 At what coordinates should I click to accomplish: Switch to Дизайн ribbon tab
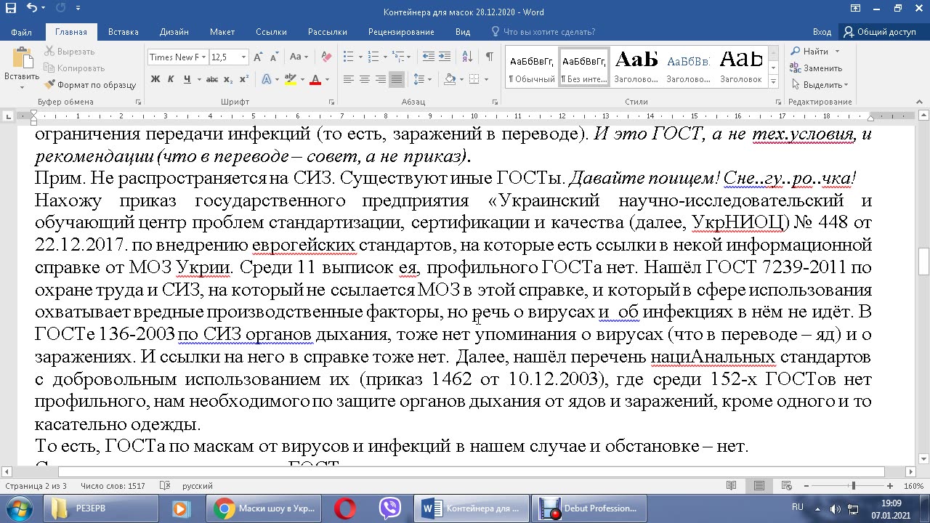pos(174,32)
